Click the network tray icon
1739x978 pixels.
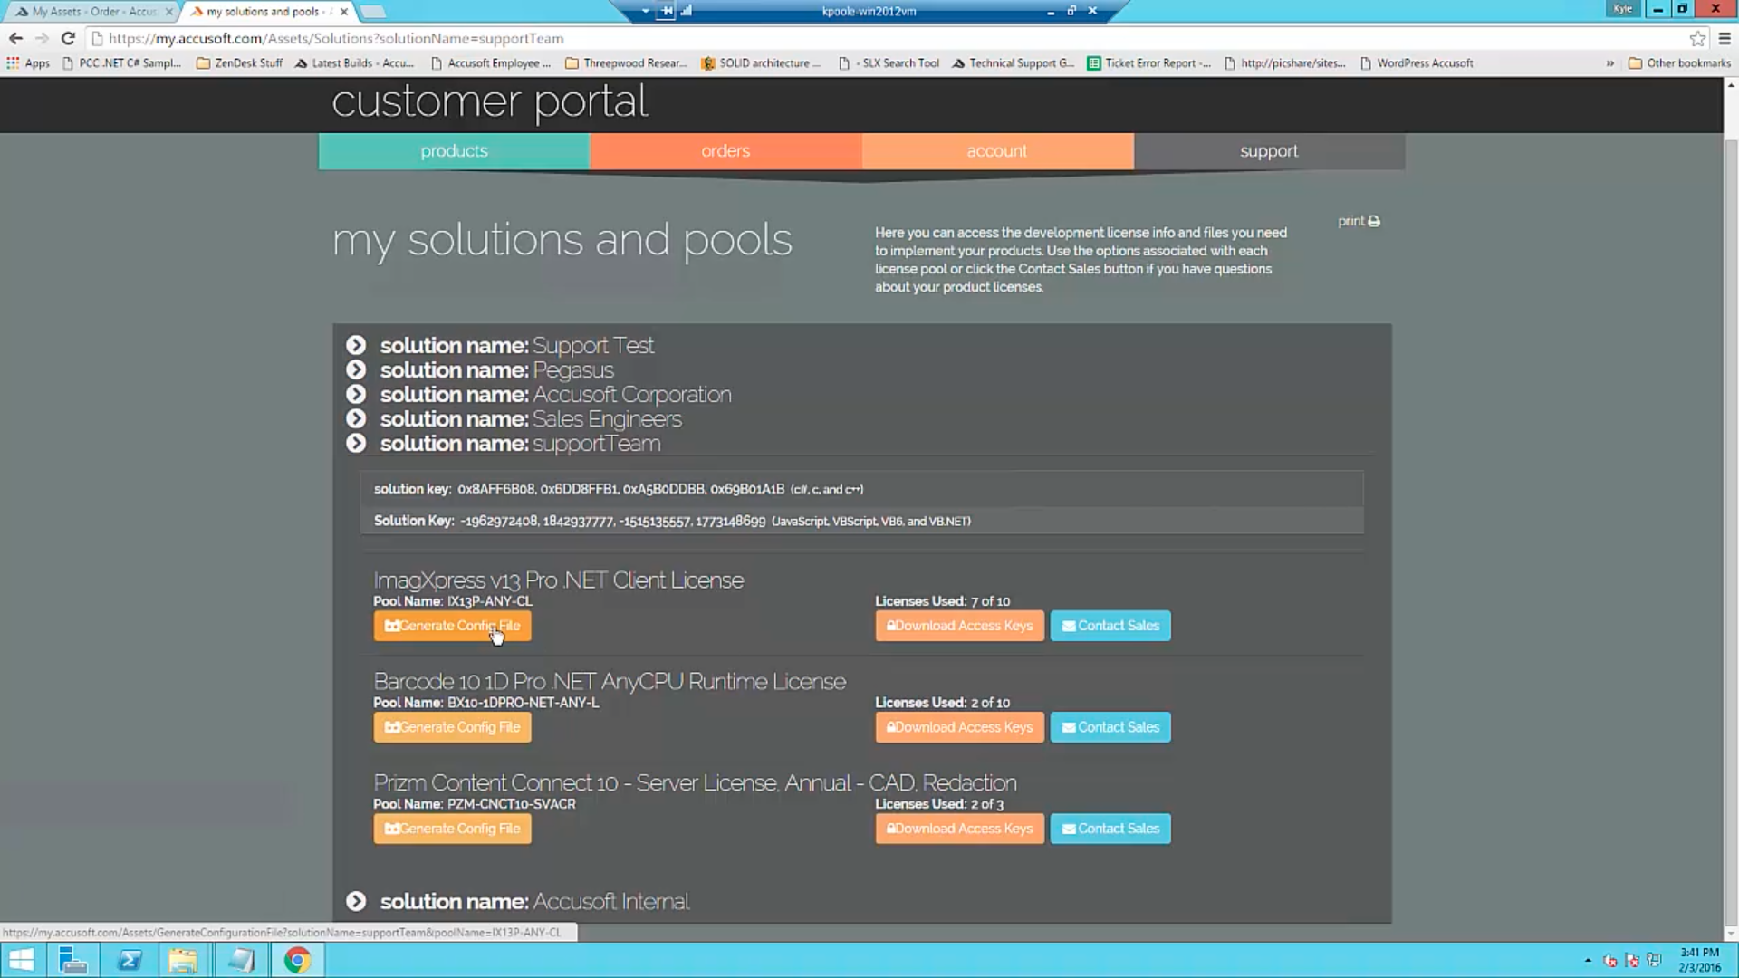tap(1654, 960)
